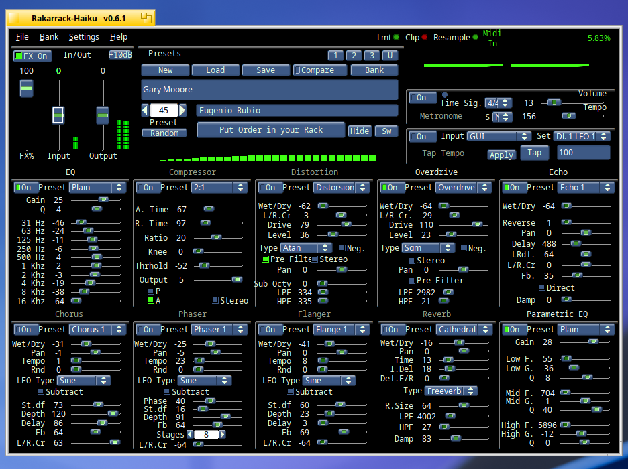Enable Subtract checkbox in Chorus
The image size is (628, 469).
[41, 391]
